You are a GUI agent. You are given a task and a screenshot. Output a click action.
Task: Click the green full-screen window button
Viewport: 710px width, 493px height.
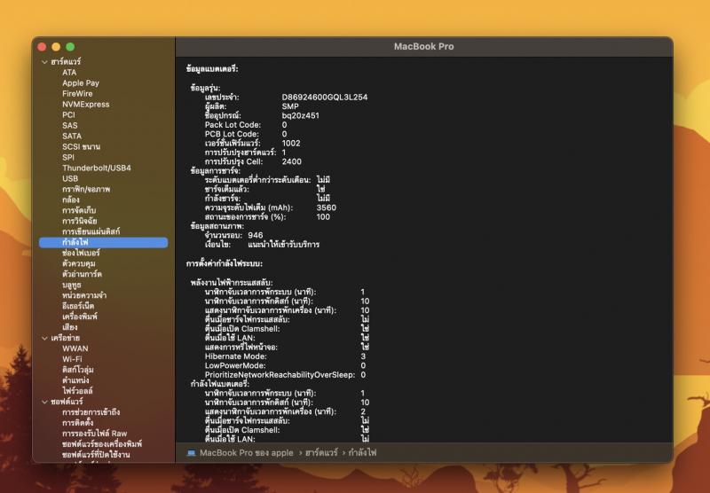click(x=70, y=46)
